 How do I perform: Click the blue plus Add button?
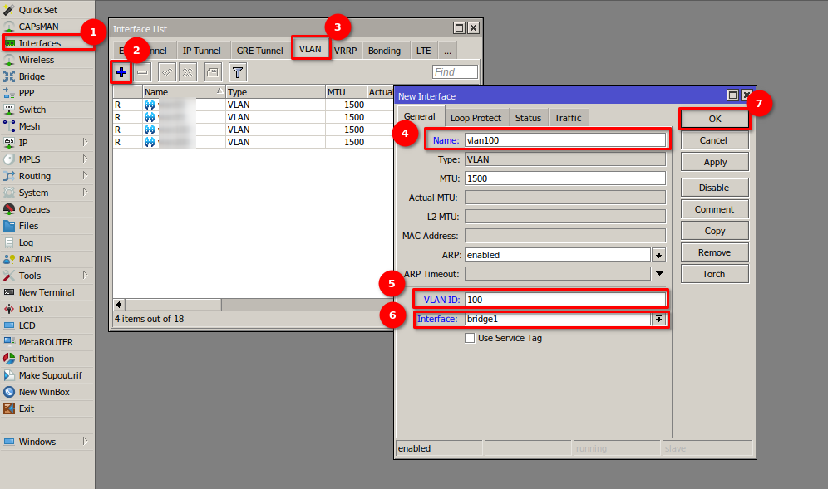(121, 73)
